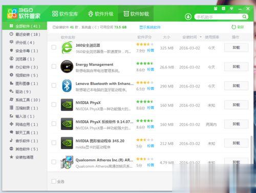Open 其他软件 (5) category
This screenshot has width=256, height=193.
(25, 149)
